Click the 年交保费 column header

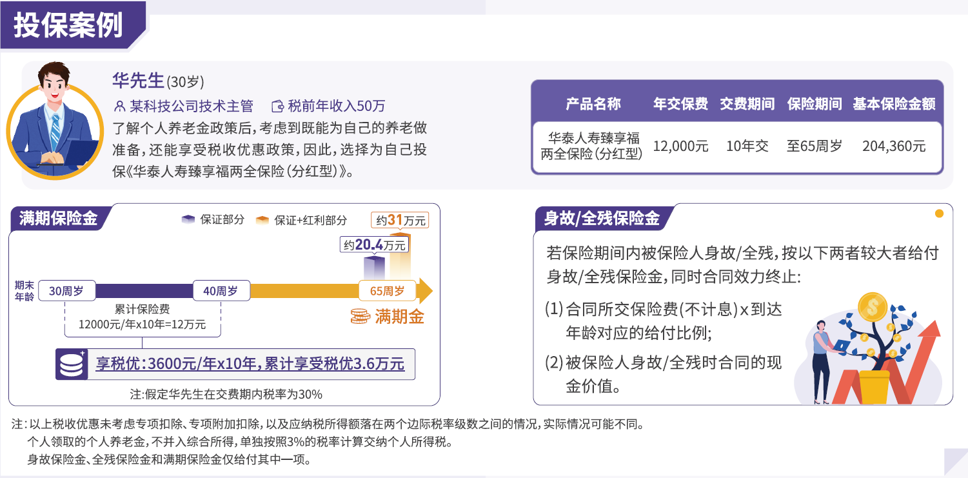680,104
